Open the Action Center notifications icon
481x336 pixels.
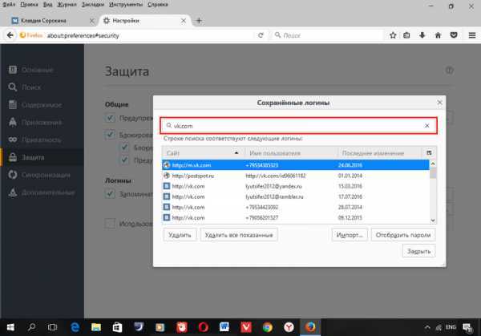[467, 328]
